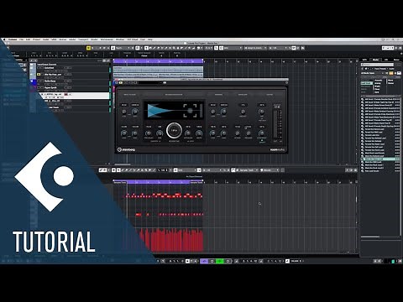Screen dimensions: 403x302
Task: Open the Project menu
Action: 37,39
